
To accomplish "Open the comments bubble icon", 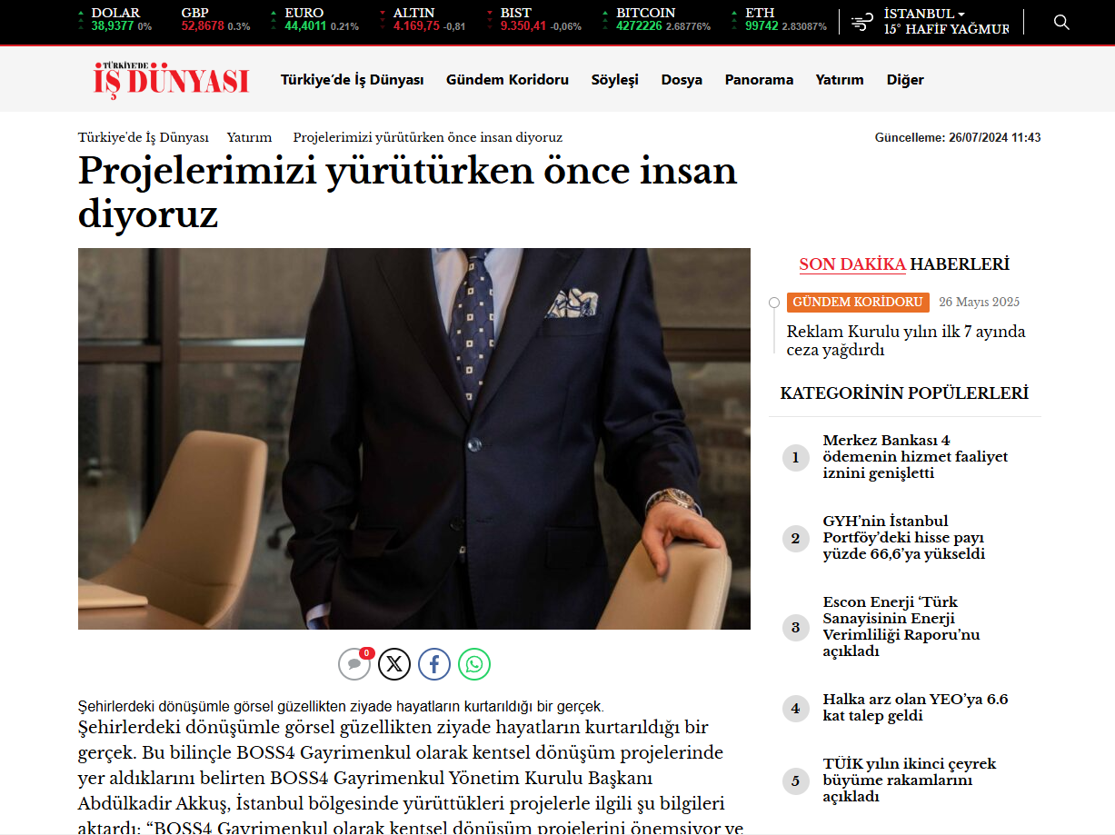I will click(x=354, y=664).
